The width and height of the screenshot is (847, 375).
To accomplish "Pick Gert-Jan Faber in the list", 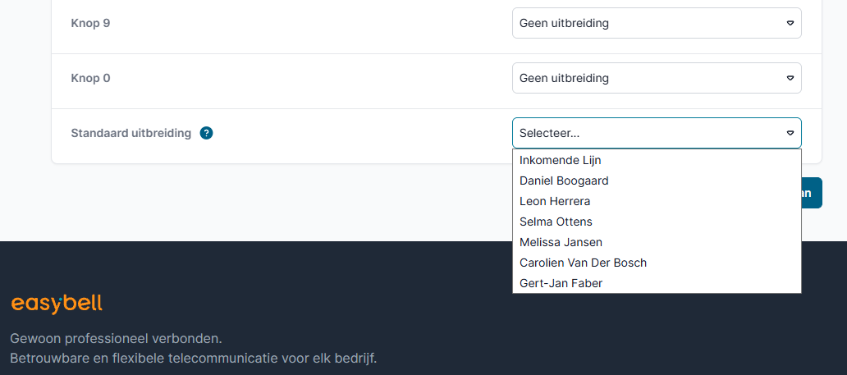I will (x=561, y=283).
